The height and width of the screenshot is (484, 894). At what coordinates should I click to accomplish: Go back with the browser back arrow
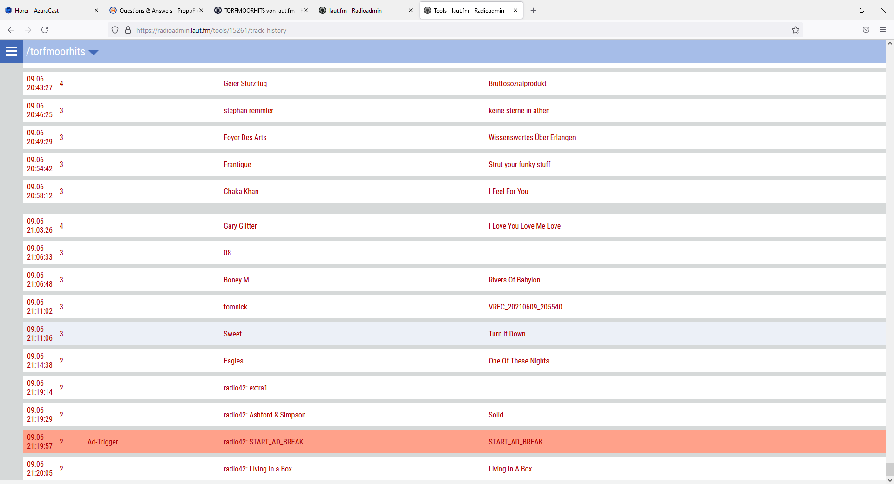coord(11,30)
